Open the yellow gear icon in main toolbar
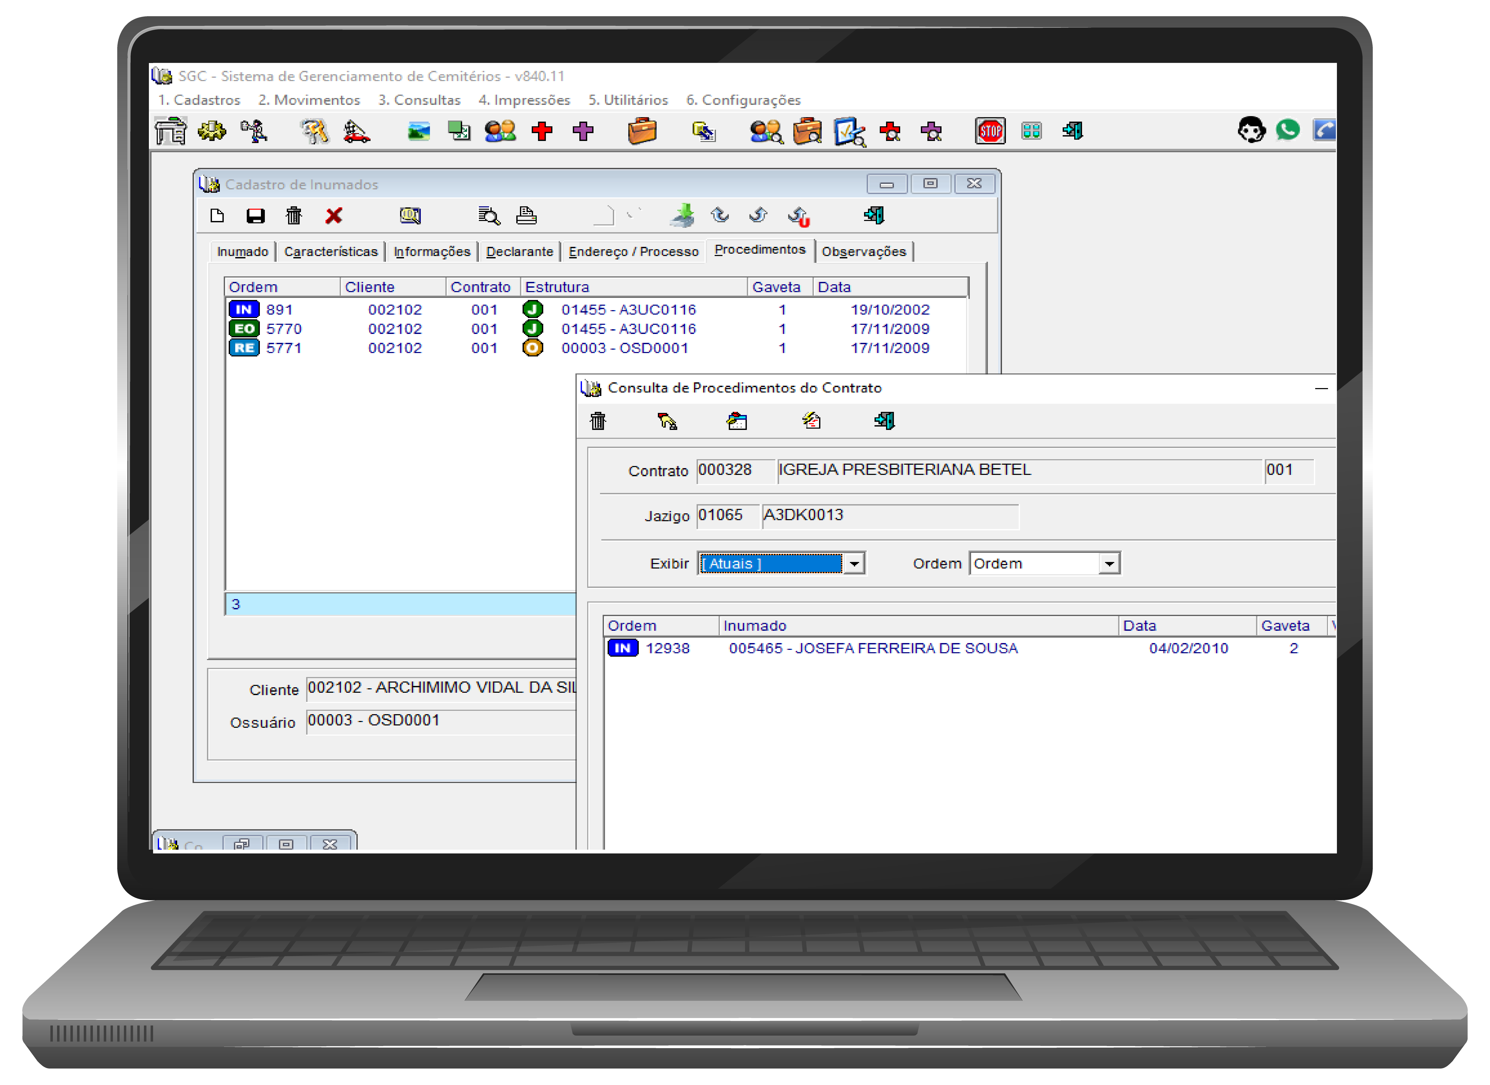Image resolution: width=1490 pixels, height=1085 pixels. click(x=212, y=131)
